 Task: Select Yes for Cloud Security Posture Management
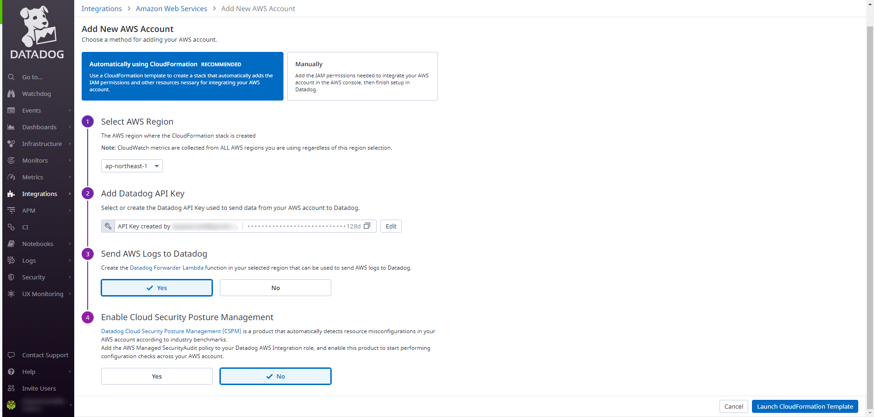tap(157, 376)
